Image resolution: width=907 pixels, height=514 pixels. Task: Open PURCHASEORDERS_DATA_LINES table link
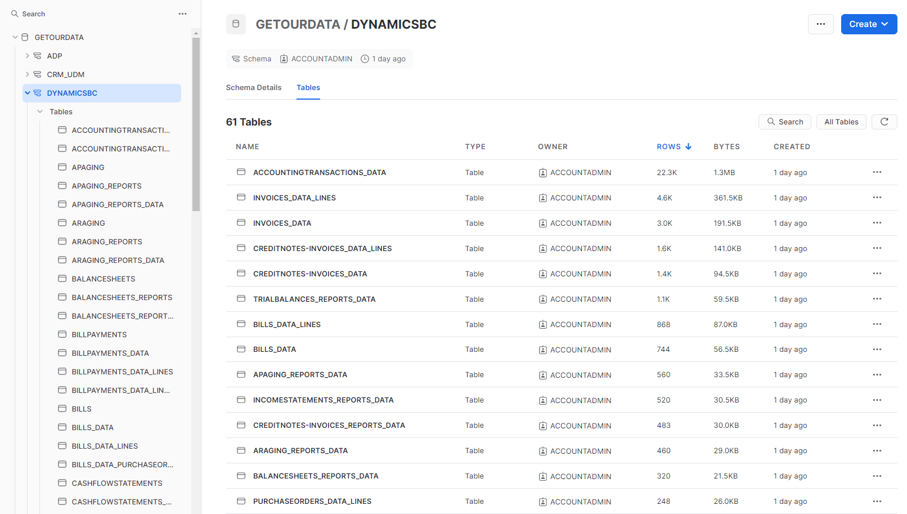click(x=312, y=501)
